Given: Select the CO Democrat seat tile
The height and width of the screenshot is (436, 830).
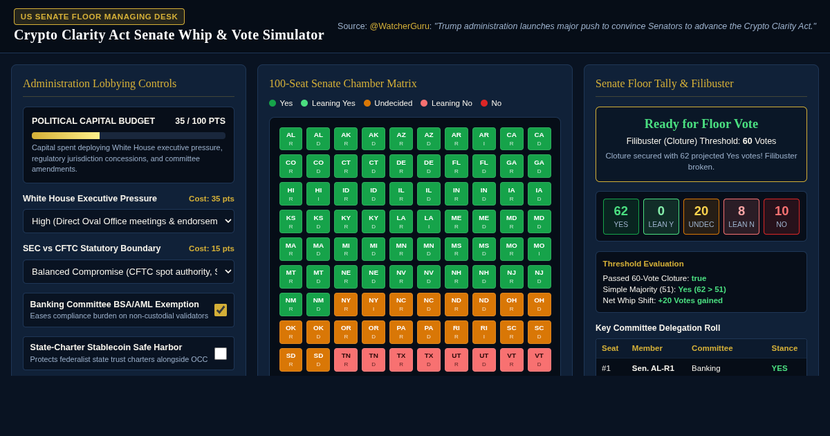Looking at the screenshot, I should [x=318, y=166].
